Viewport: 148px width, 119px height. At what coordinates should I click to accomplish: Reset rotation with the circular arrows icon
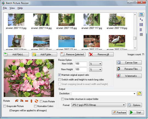tap(36, 101)
